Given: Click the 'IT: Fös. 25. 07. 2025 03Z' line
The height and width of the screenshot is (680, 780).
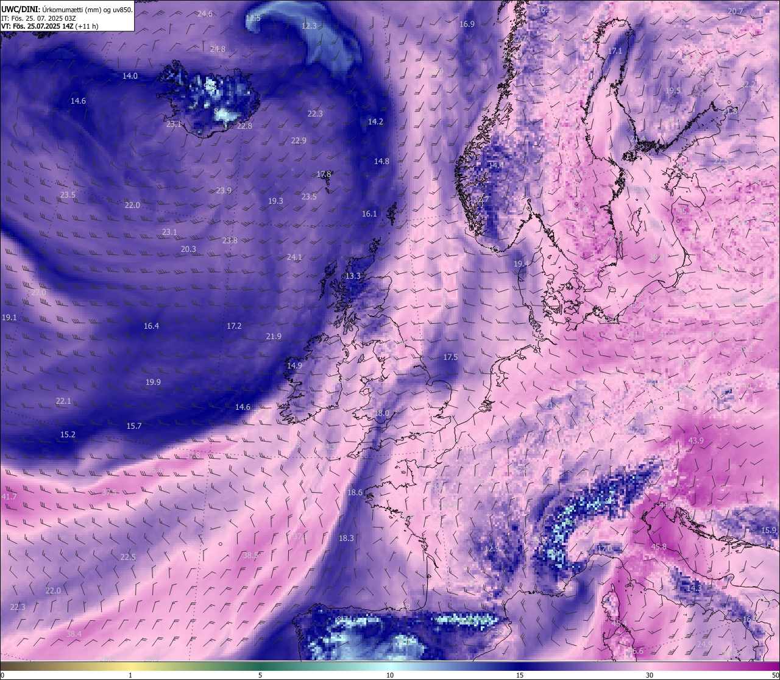Looking at the screenshot, I should point(38,18).
